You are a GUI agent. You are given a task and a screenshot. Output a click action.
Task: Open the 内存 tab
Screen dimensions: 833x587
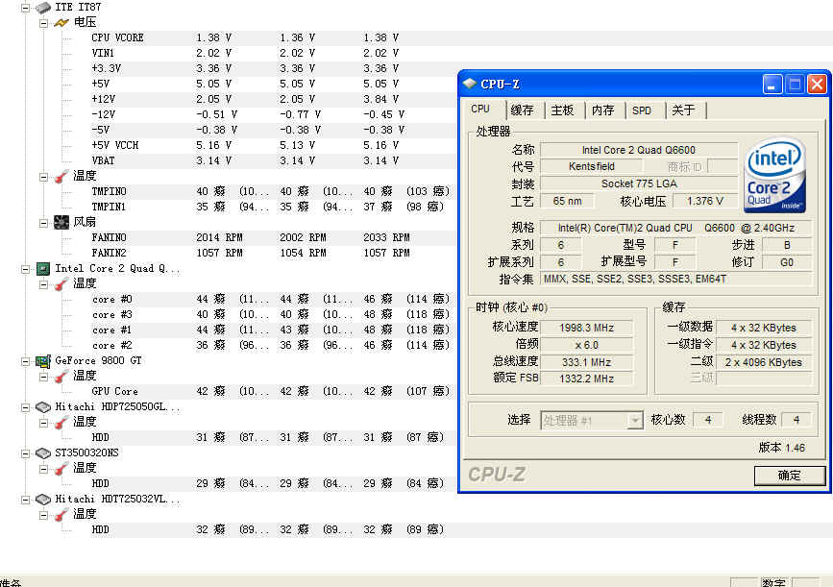pyautogui.click(x=602, y=110)
